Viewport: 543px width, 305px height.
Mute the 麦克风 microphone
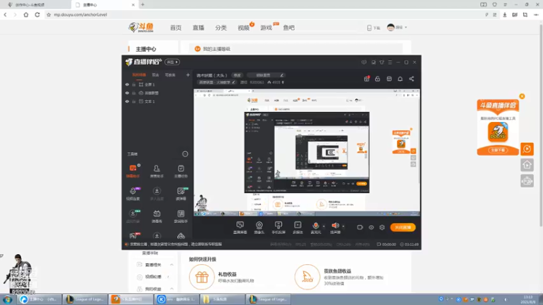316,228
